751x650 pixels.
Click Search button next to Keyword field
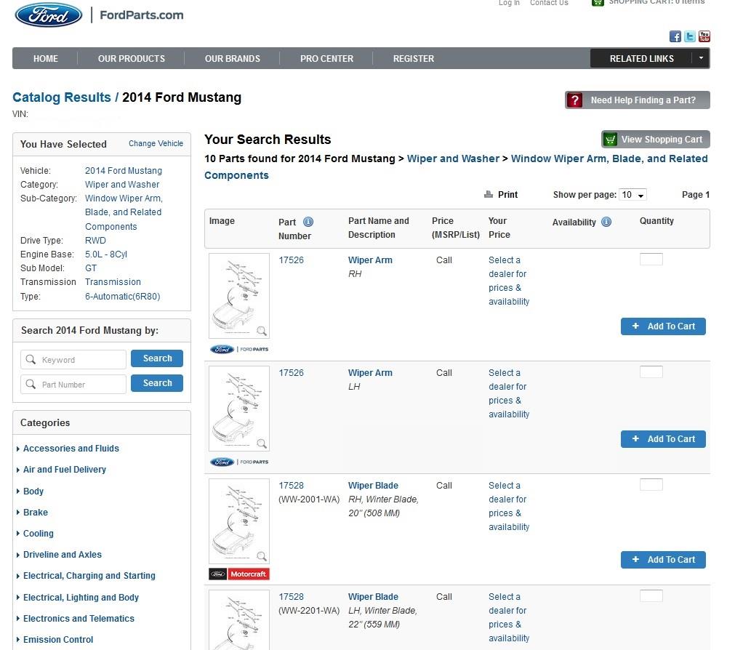(x=157, y=358)
